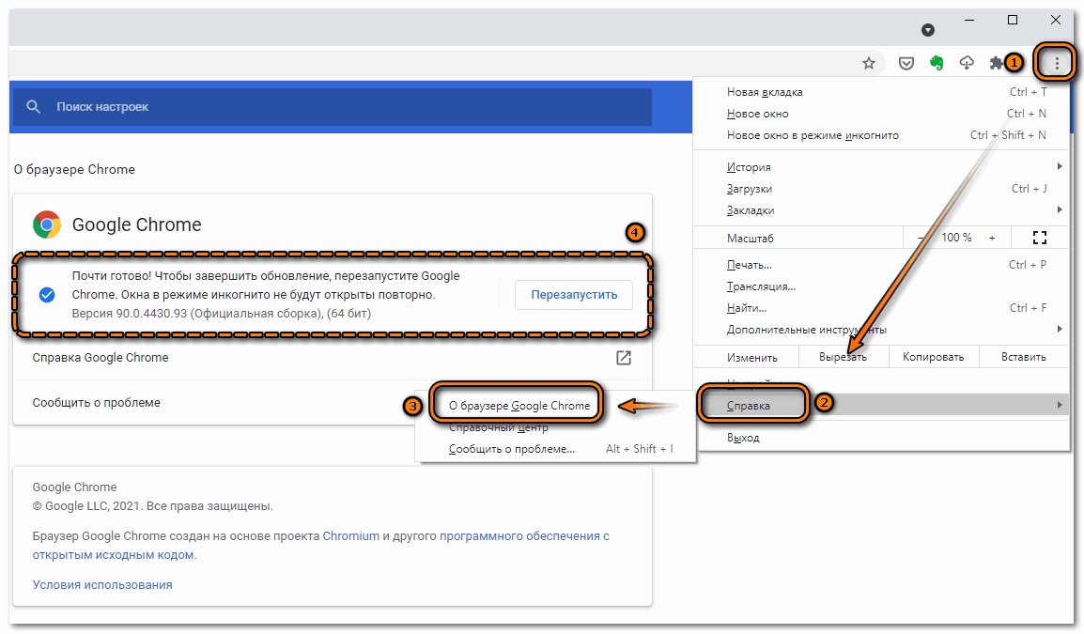The height and width of the screenshot is (634, 1084).
Task: Open external link icon beside Справка Google Chrome
Action: (x=624, y=358)
